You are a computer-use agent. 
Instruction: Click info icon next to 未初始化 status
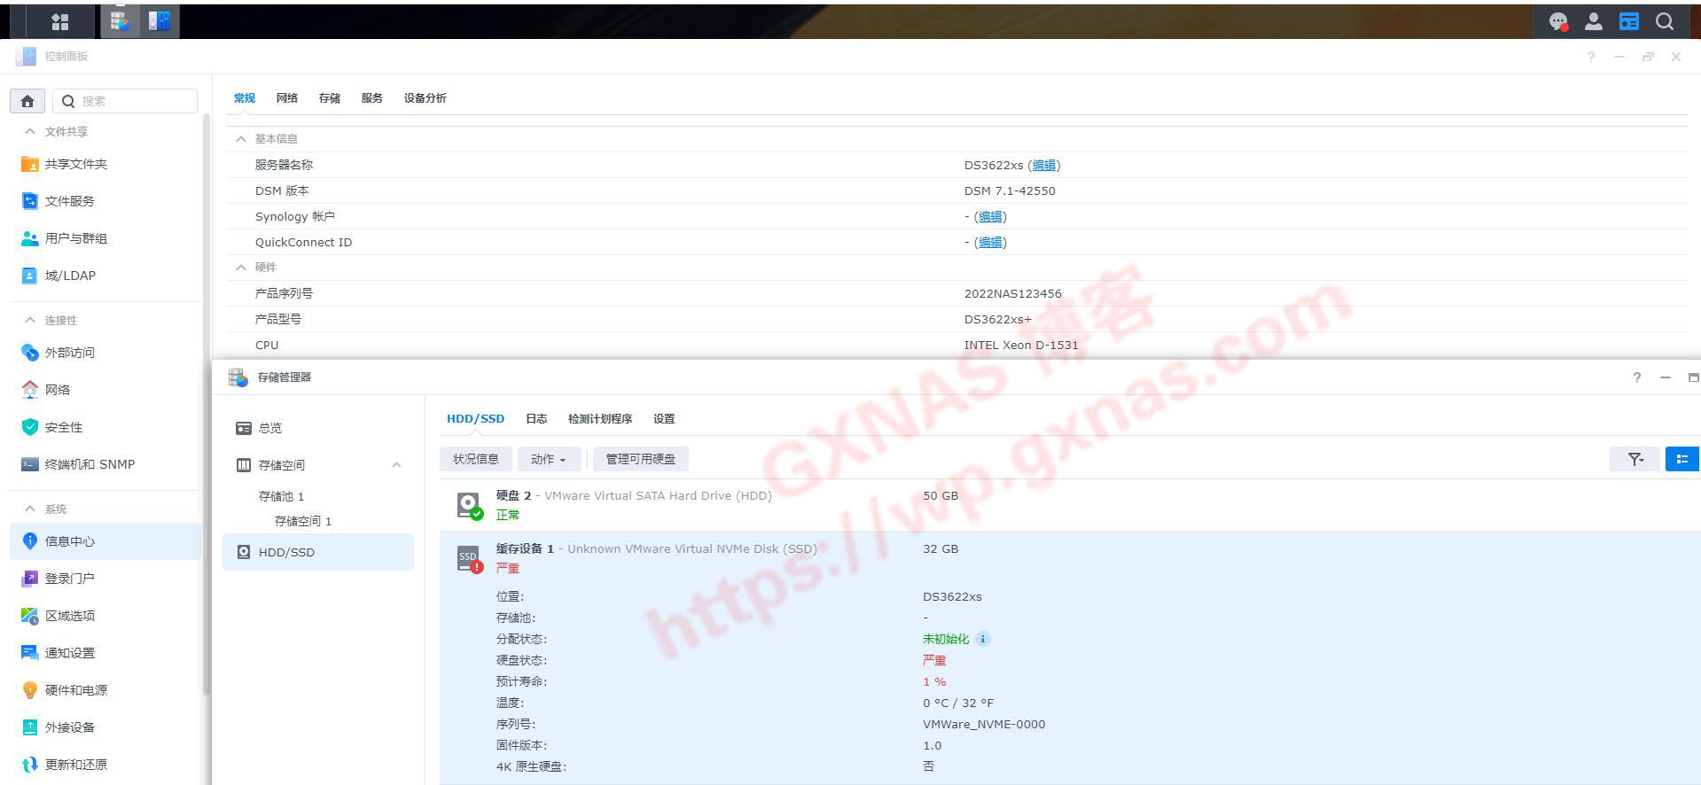982,639
